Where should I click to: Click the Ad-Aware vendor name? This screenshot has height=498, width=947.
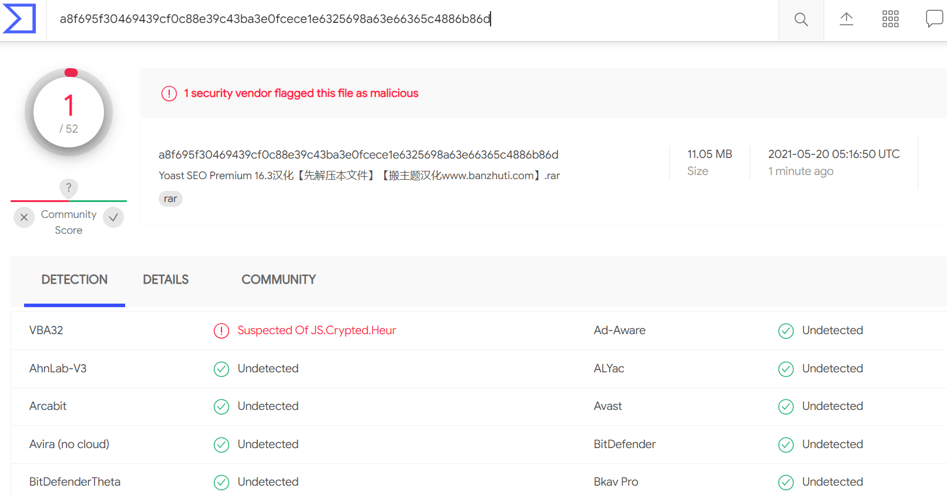[x=619, y=330]
